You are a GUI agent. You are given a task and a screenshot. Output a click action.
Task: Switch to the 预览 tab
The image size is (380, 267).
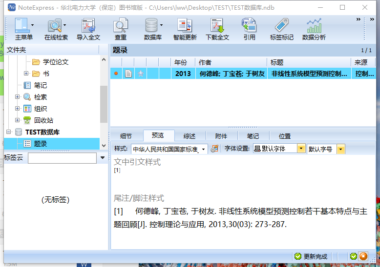[158, 135]
